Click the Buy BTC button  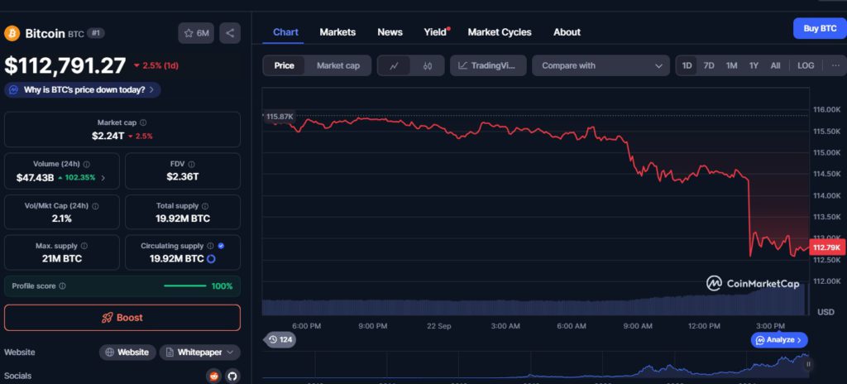[x=819, y=28]
